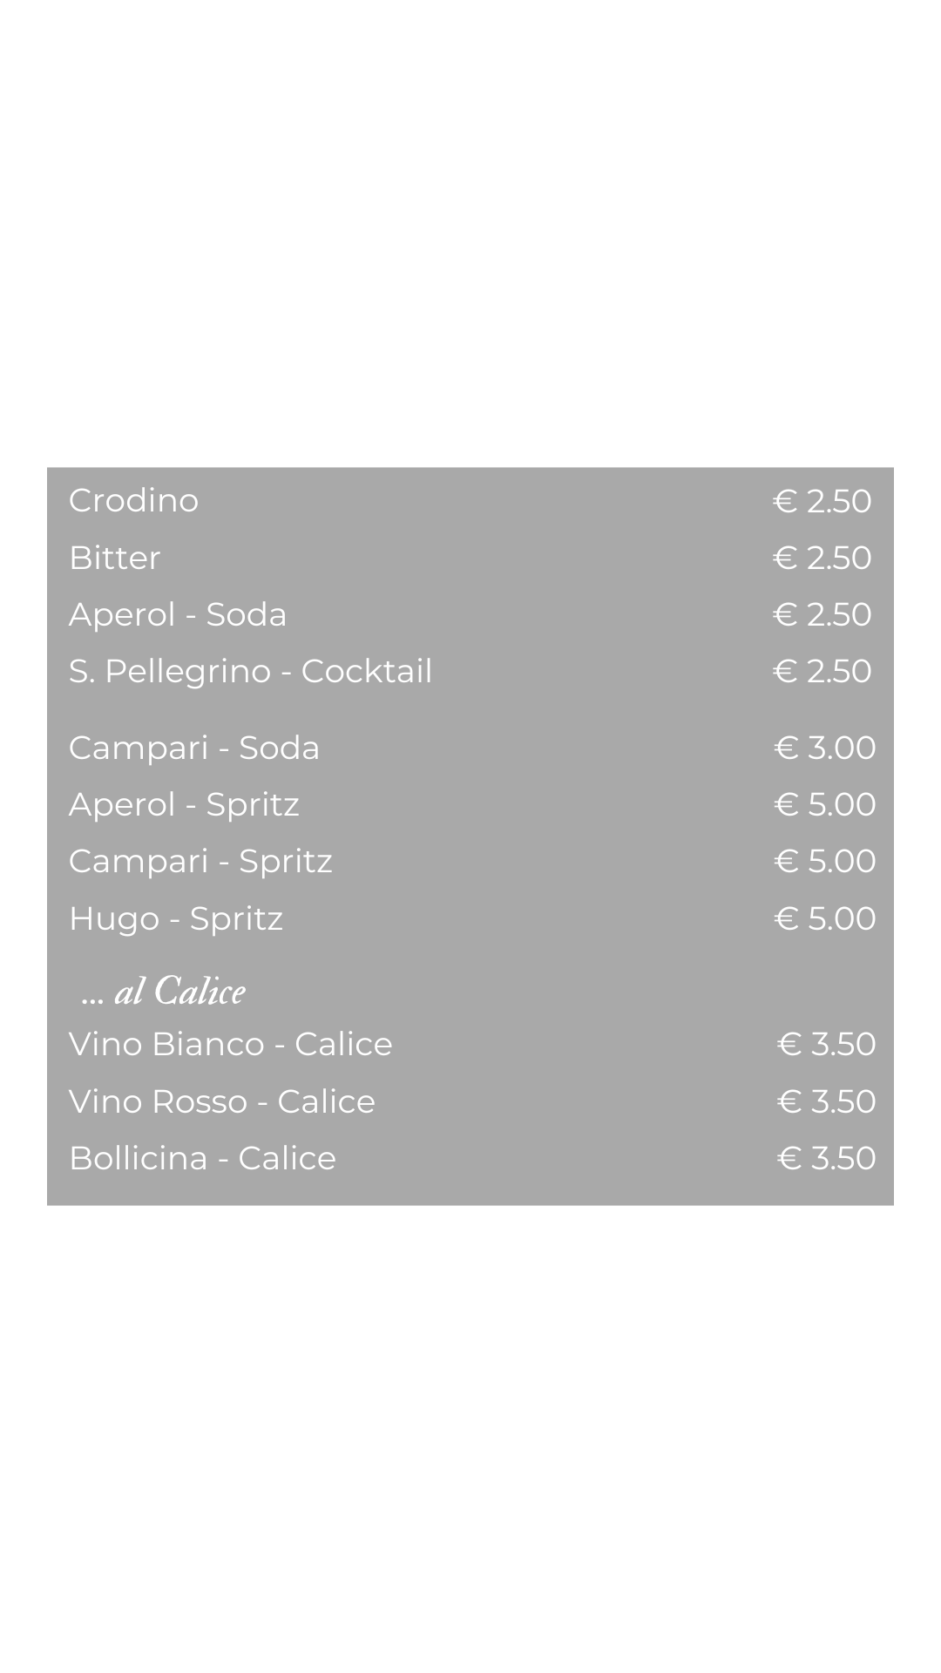The height and width of the screenshot is (1673, 941).
Task: Pick the Campari - Soda item
Action: pyautogui.click(x=194, y=748)
